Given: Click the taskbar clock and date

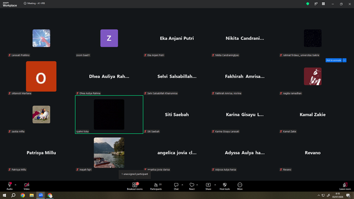Looking at the screenshot, I should click(337, 195).
